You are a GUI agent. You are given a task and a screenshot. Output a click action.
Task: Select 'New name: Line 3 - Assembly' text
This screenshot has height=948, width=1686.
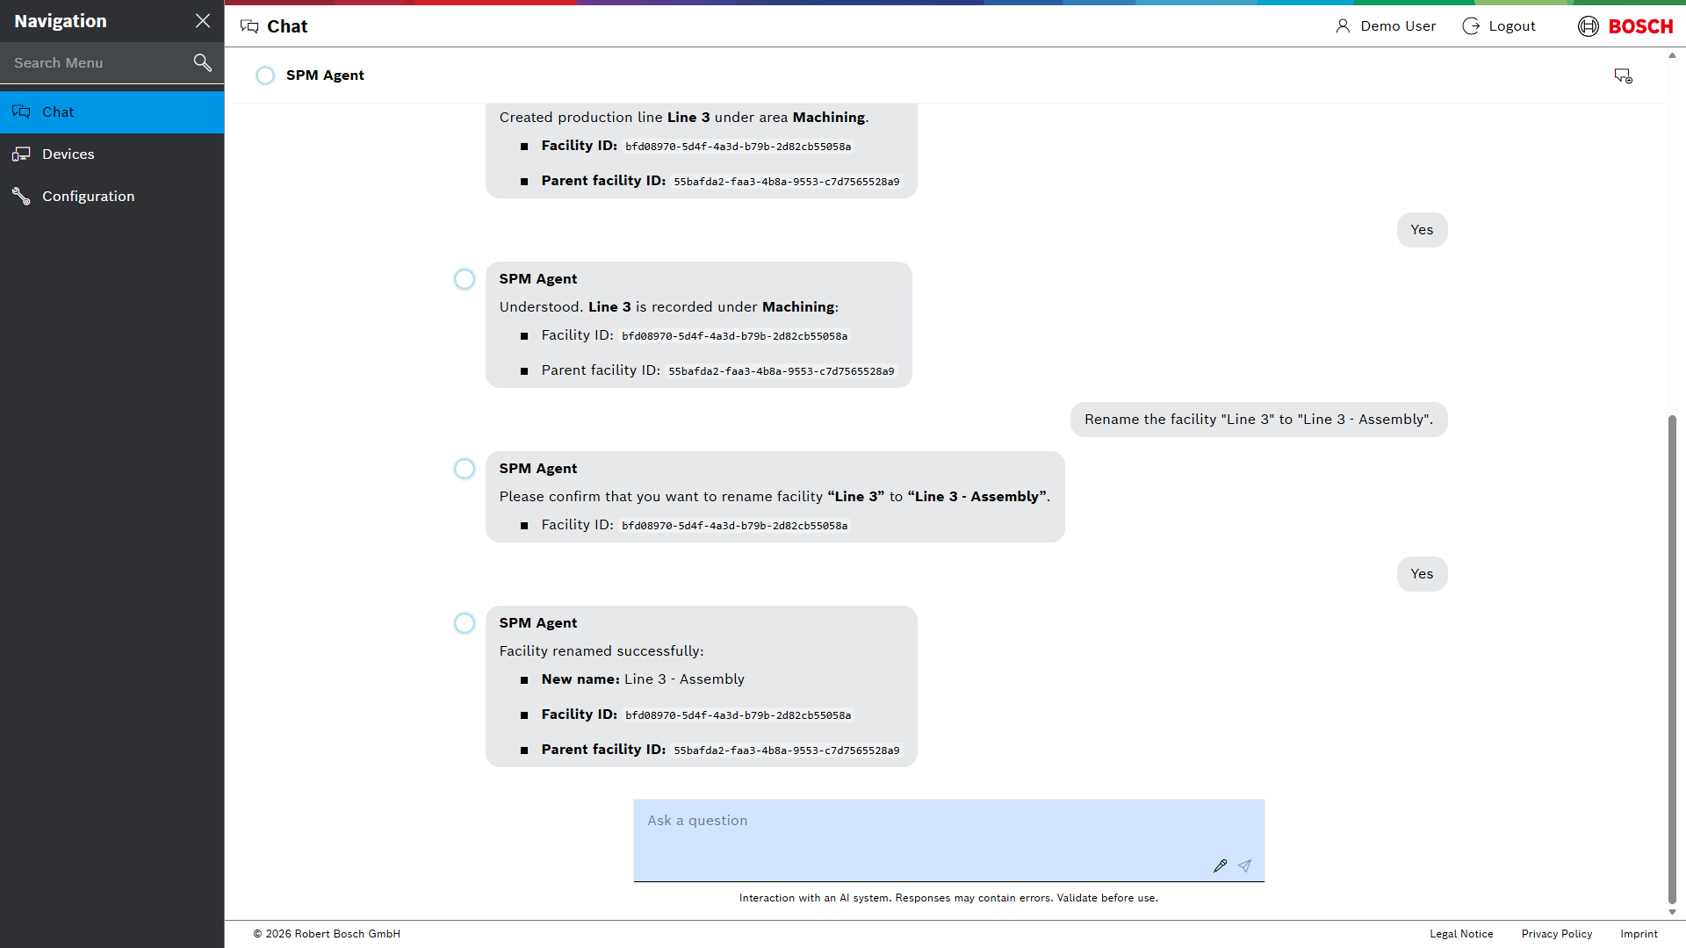click(643, 679)
